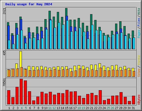Click the green day 18 label
This screenshot has width=142, height=111.
79,108
